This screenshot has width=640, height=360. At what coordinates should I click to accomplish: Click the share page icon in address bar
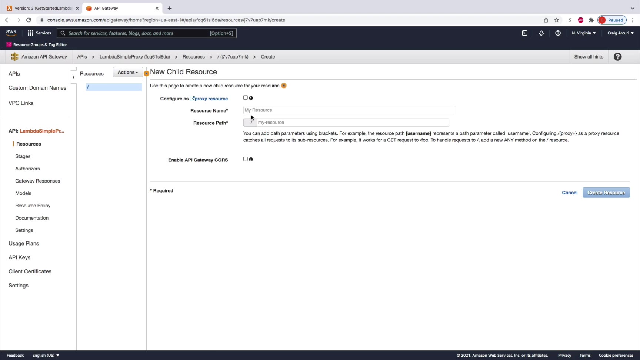[546, 20]
